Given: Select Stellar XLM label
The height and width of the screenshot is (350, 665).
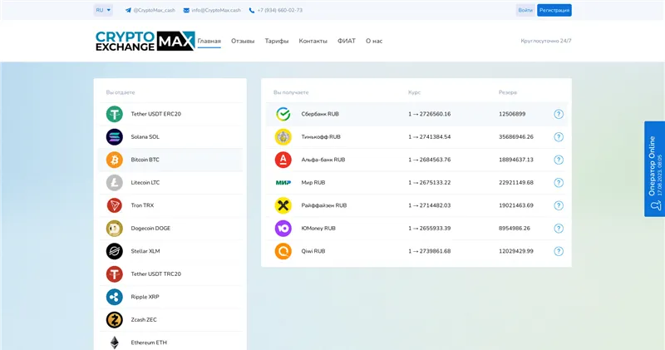Looking at the screenshot, I should [145, 251].
